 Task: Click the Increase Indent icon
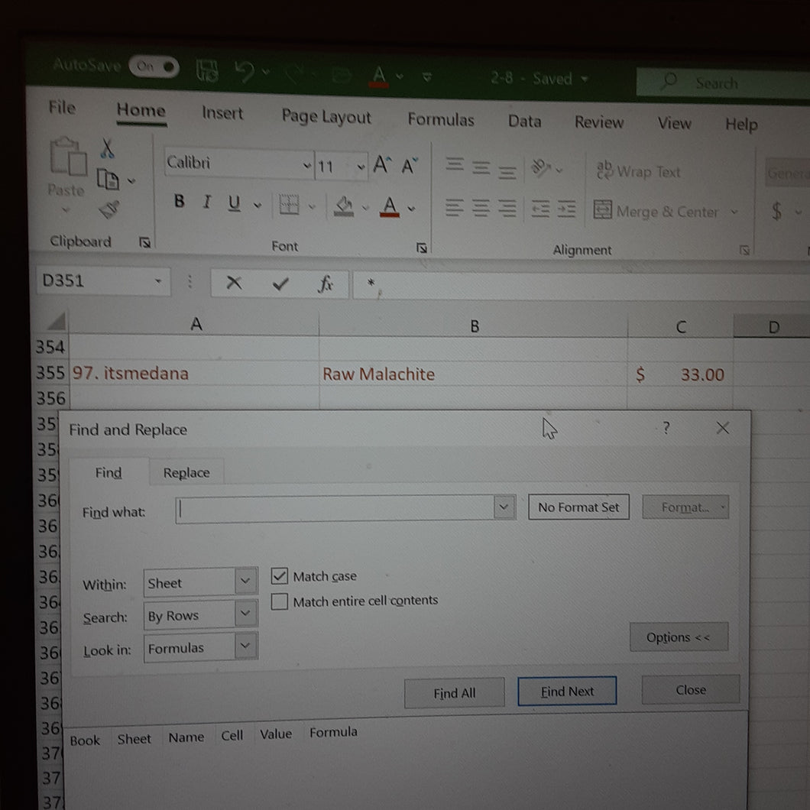click(567, 209)
